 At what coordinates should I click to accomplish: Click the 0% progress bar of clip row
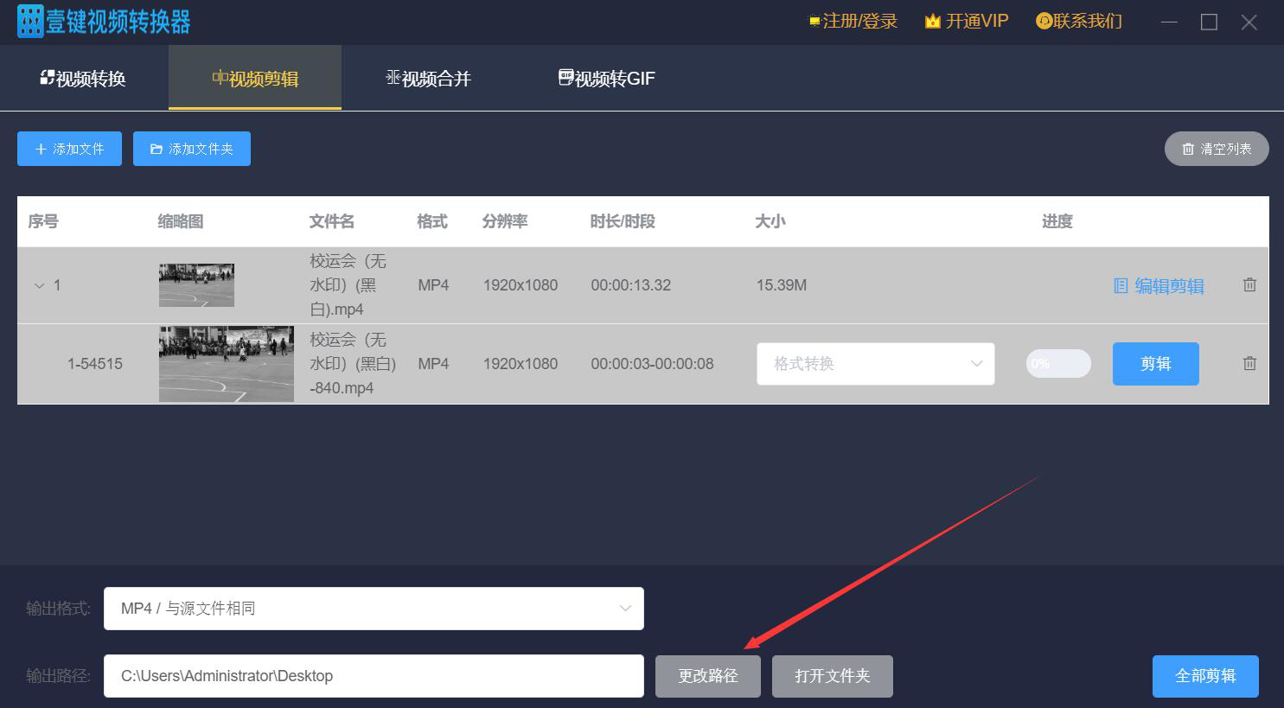pyautogui.click(x=1058, y=364)
